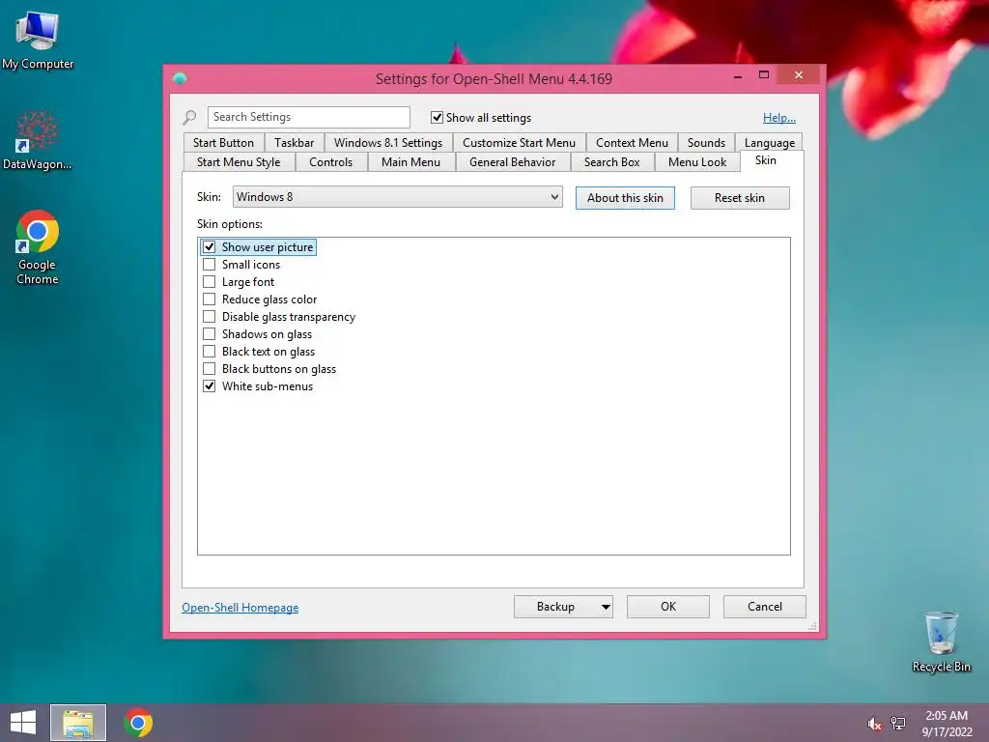Launch Chrome from the taskbar
Image resolution: width=989 pixels, height=742 pixels.
(138, 723)
